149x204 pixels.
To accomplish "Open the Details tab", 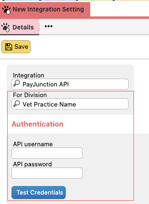I will point(20,27).
